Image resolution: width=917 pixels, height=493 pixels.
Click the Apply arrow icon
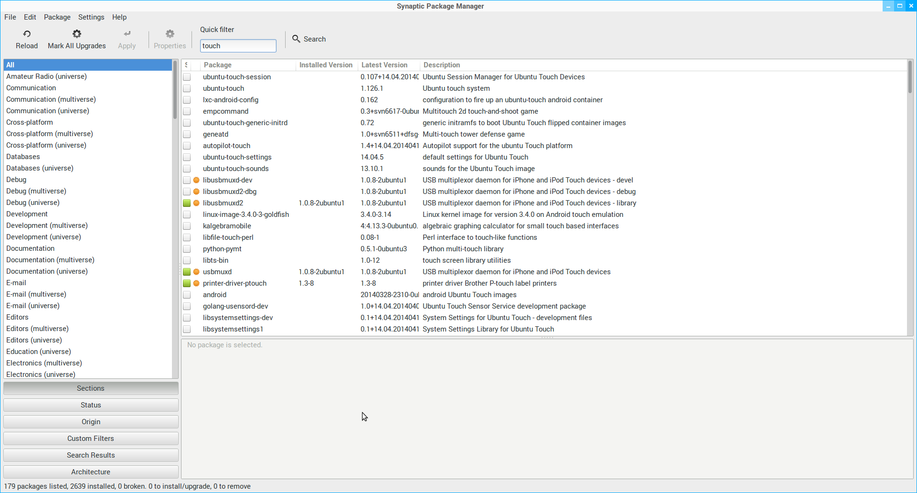127,34
